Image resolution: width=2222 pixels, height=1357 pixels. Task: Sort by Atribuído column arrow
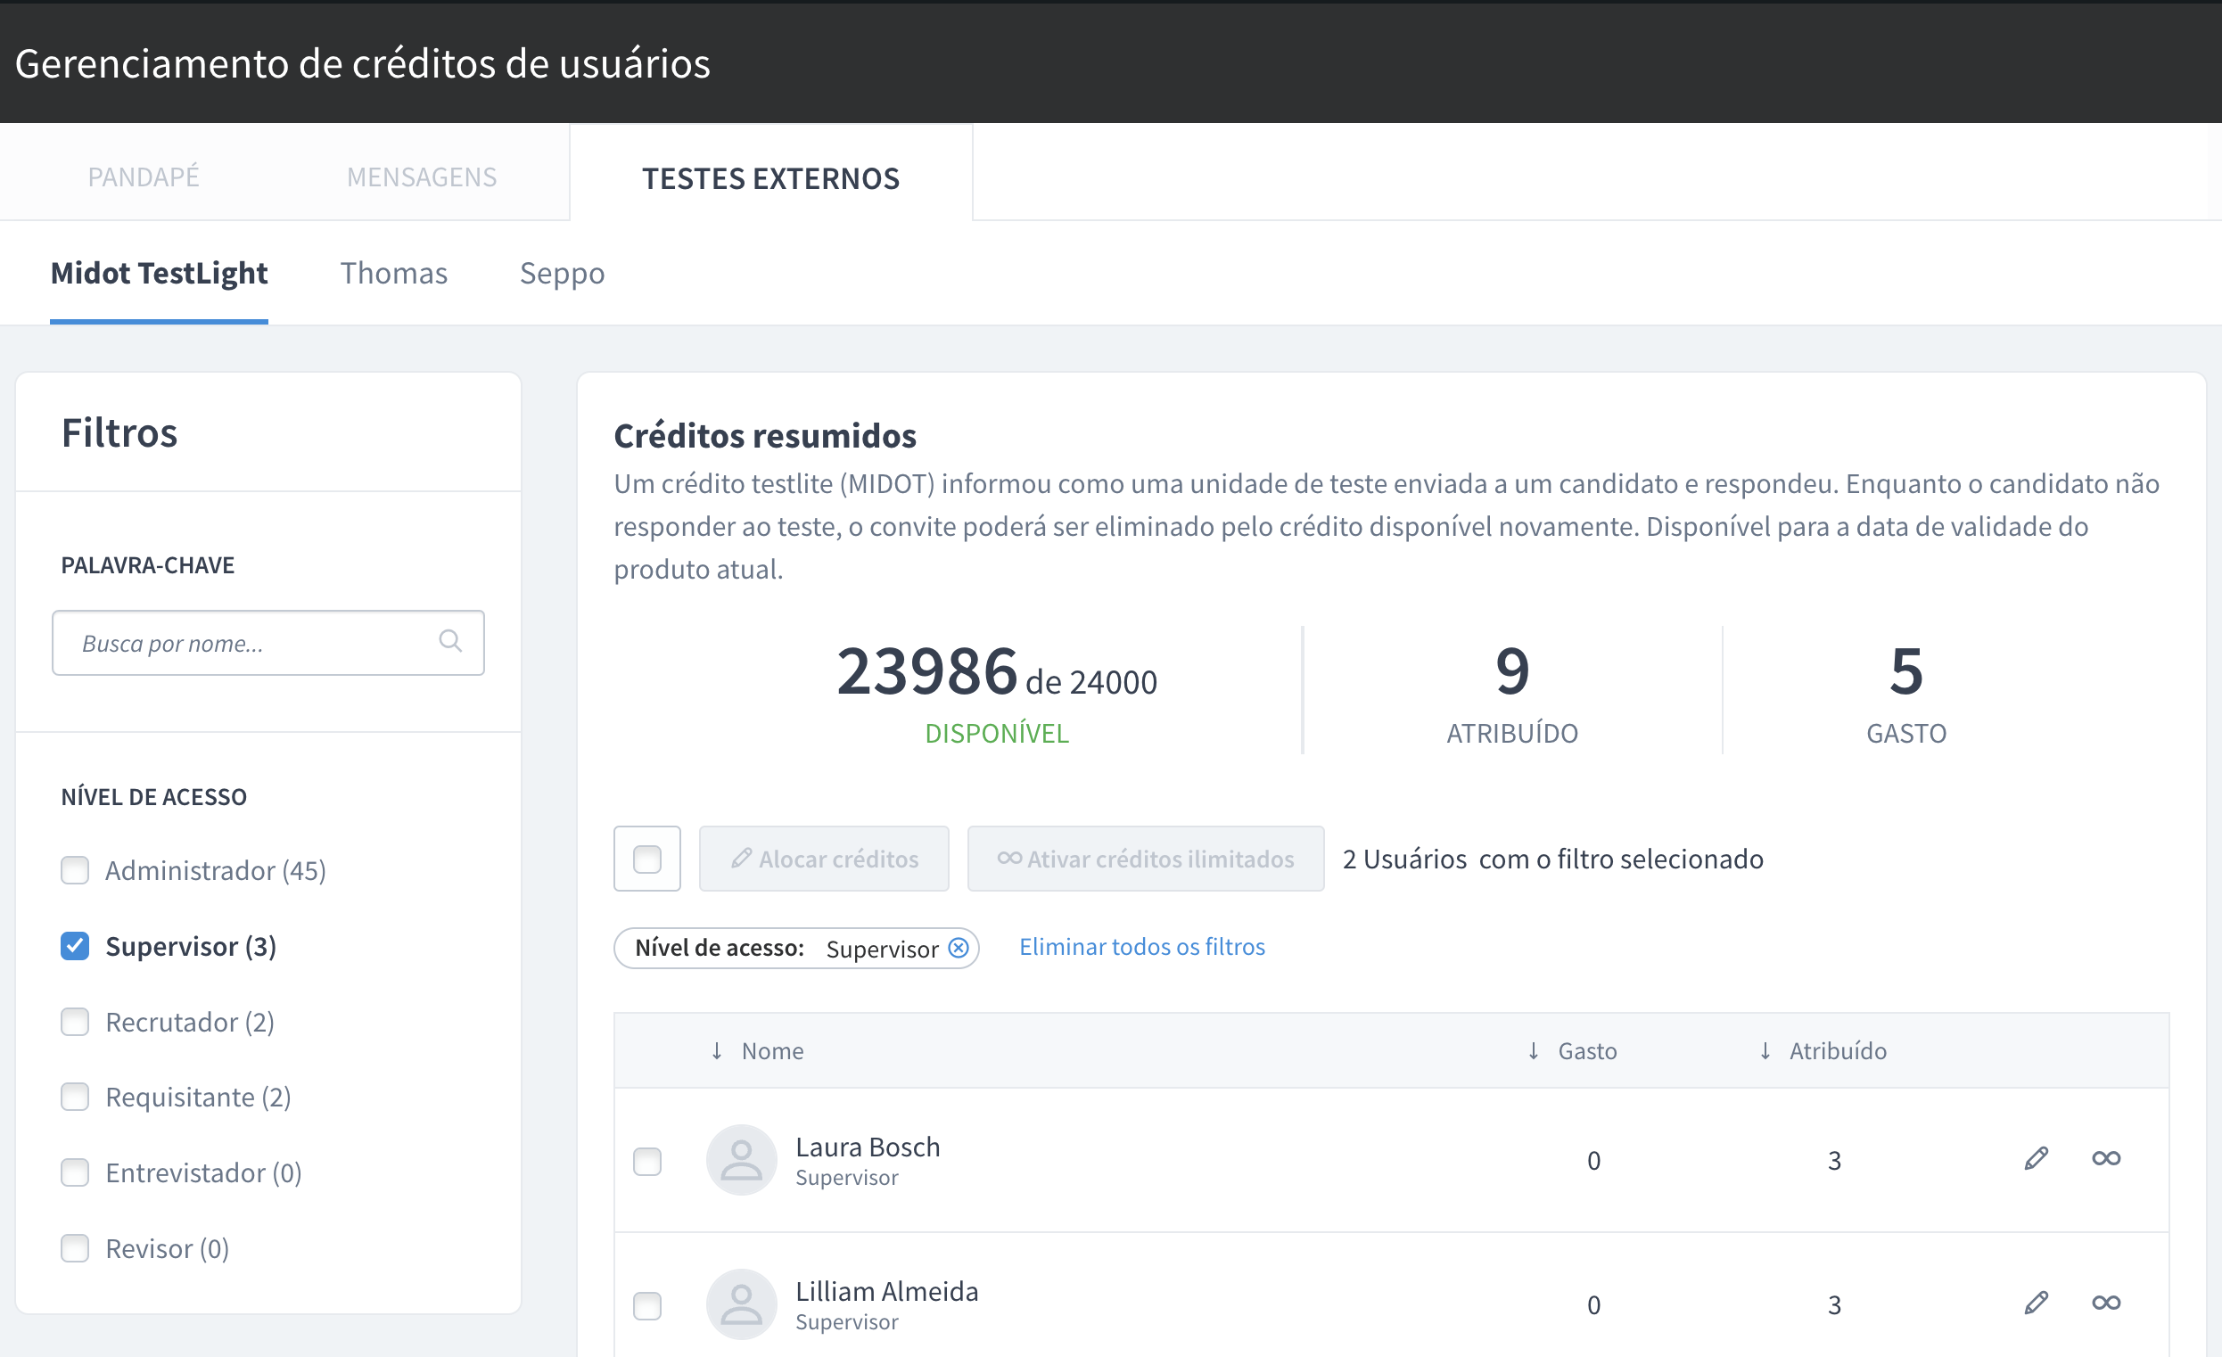tap(1765, 1051)
